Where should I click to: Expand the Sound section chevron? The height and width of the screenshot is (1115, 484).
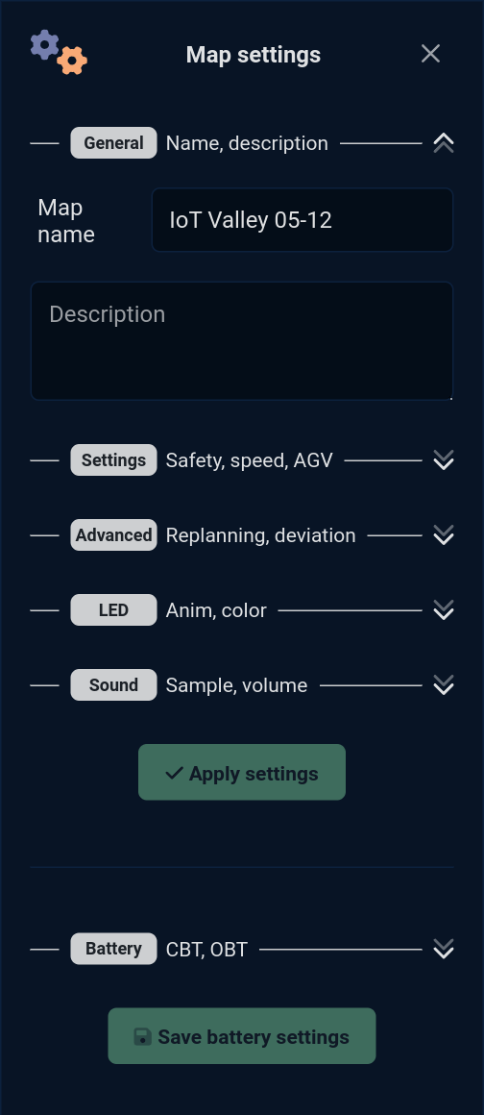(444, 684)
